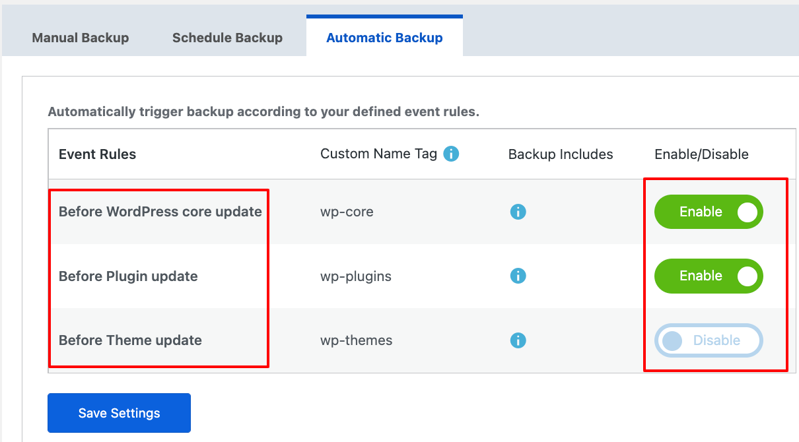
Task: View backup includes details for wp-themes
Action: pyautogui.click(x=518, y=340)
